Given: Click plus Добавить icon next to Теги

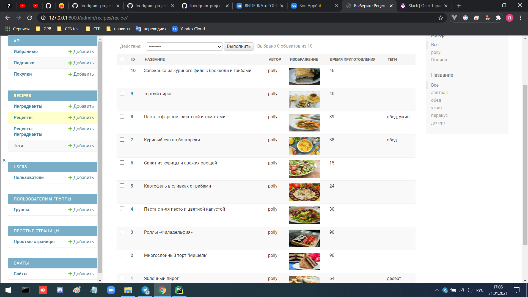Looking at the screenshot, I should pos(70,146).
